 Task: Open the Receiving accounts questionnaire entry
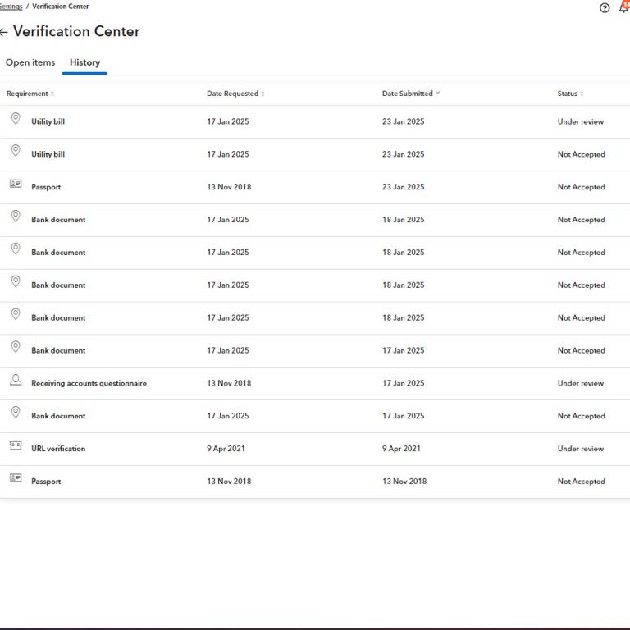coord(89,383)
